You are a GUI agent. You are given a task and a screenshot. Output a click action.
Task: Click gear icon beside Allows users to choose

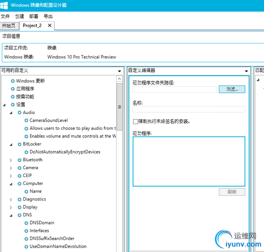pos(26,128)
